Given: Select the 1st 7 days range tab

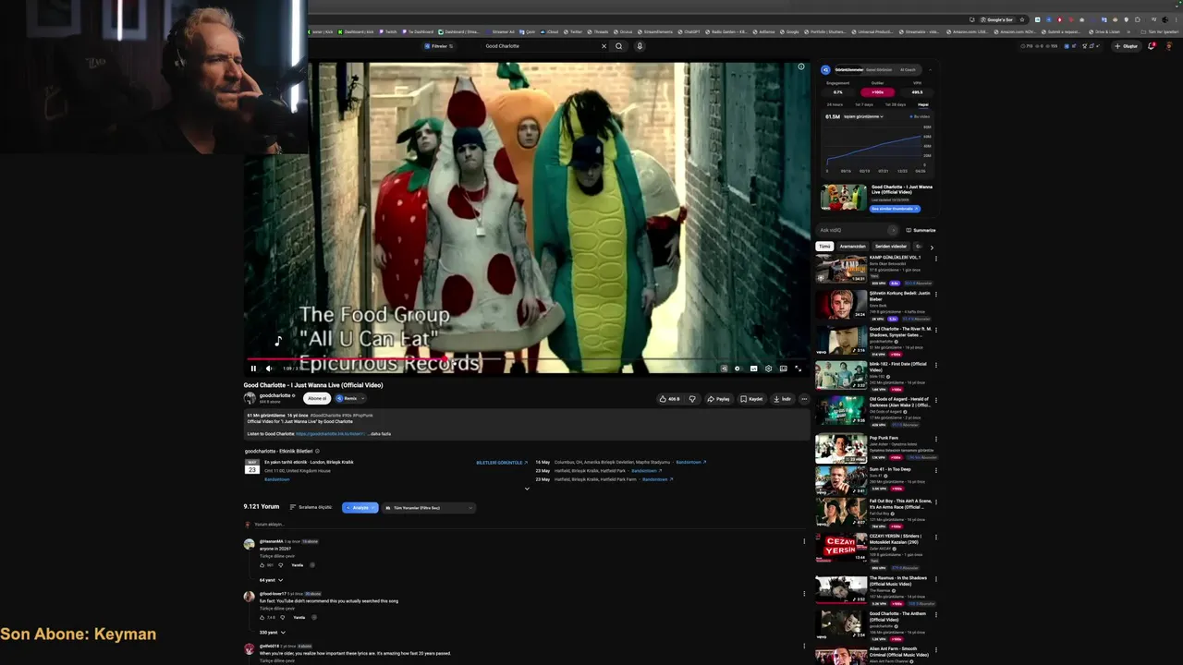Looking at the screenshot, I should pos(864,104).
